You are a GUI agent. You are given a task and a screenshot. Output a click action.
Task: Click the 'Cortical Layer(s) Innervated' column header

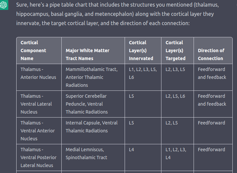143,51
